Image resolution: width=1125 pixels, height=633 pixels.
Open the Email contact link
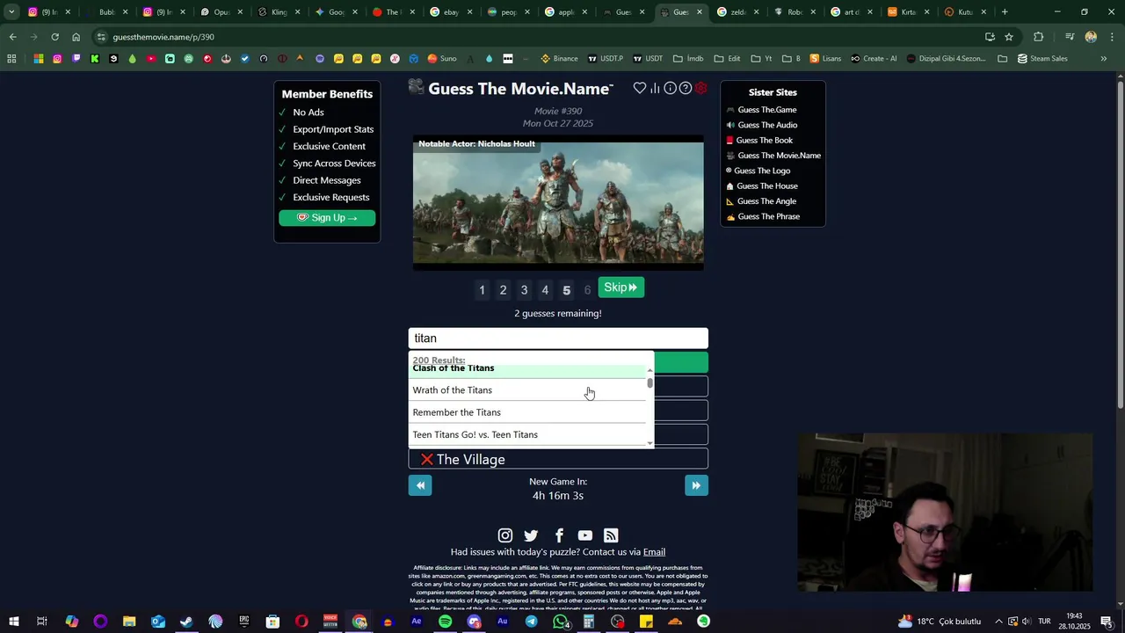(x=654, y=552)
